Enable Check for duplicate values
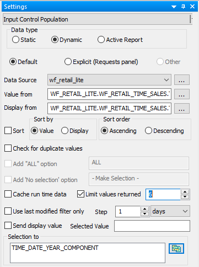The width and height of the screenshot is (199, 267). (44, 148)
